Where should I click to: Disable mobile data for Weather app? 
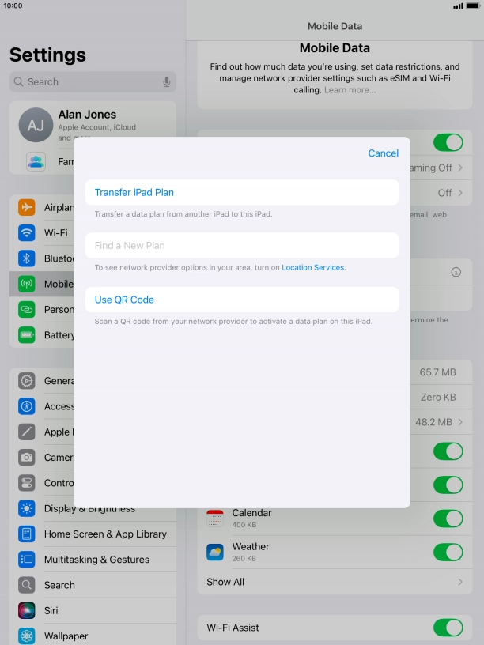[448, 552]
